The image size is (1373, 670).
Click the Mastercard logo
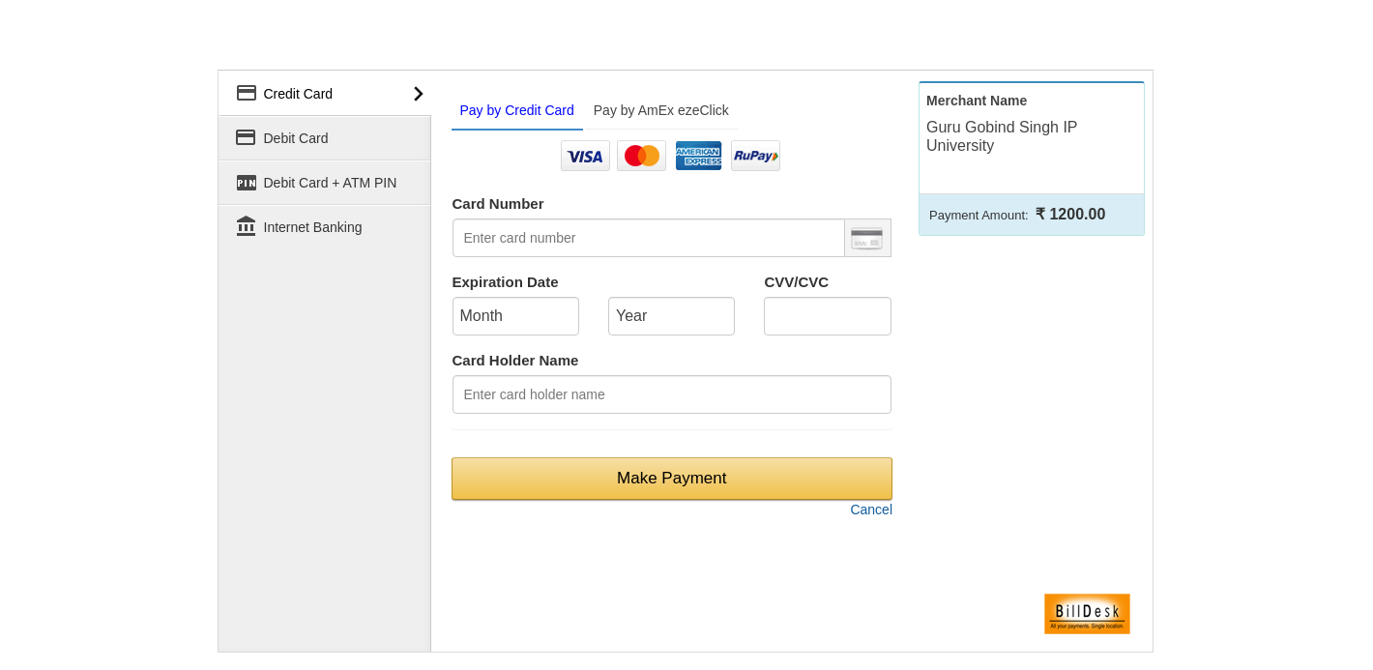(641, 156)
